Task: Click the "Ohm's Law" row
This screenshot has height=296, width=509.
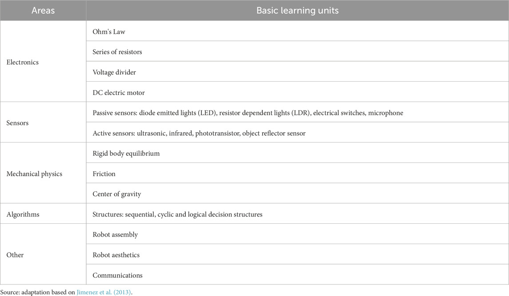Action: click(107, 32)
